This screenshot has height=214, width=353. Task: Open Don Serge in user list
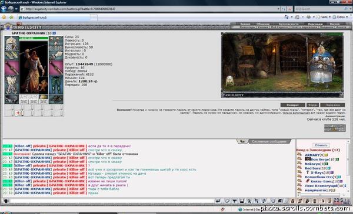click(320, 159)
